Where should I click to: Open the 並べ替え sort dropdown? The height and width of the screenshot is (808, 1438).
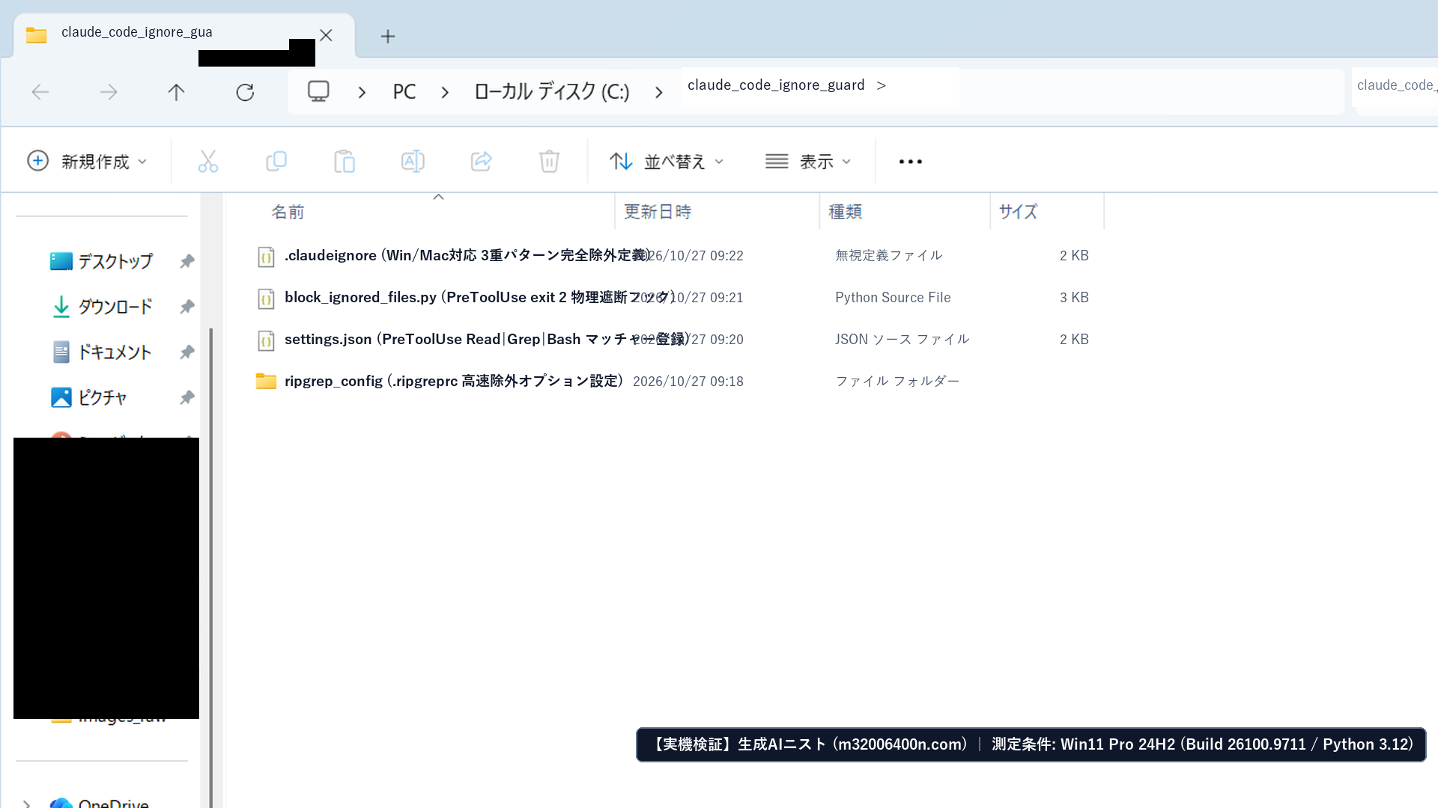point(667,161)
